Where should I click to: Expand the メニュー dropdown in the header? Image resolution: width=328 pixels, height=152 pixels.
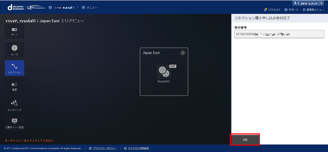(89, 7)
